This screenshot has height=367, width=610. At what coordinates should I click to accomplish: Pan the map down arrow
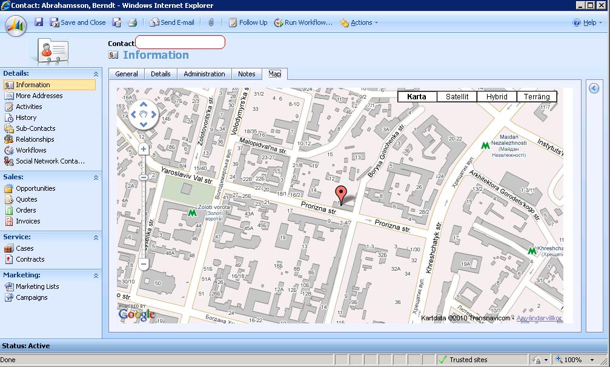pyautogui.click(x=144, y=124)
